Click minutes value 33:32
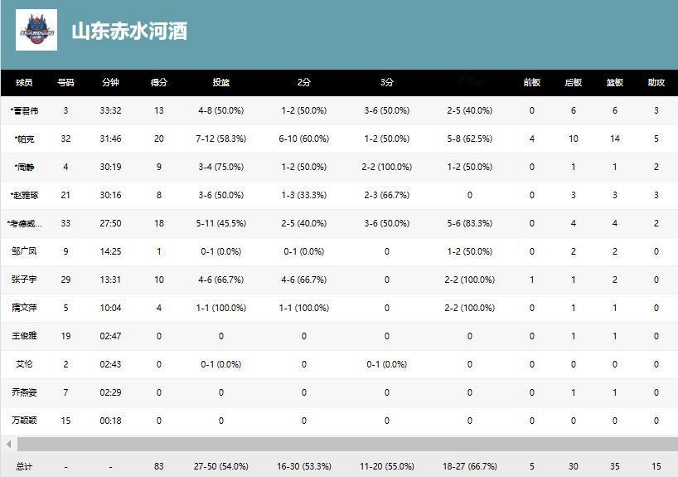 111,111
